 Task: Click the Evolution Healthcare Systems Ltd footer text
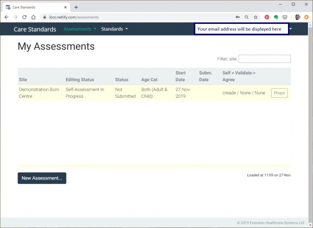270,223
